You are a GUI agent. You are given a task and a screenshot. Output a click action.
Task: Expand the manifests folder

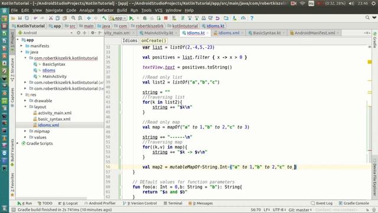point(21,46)
